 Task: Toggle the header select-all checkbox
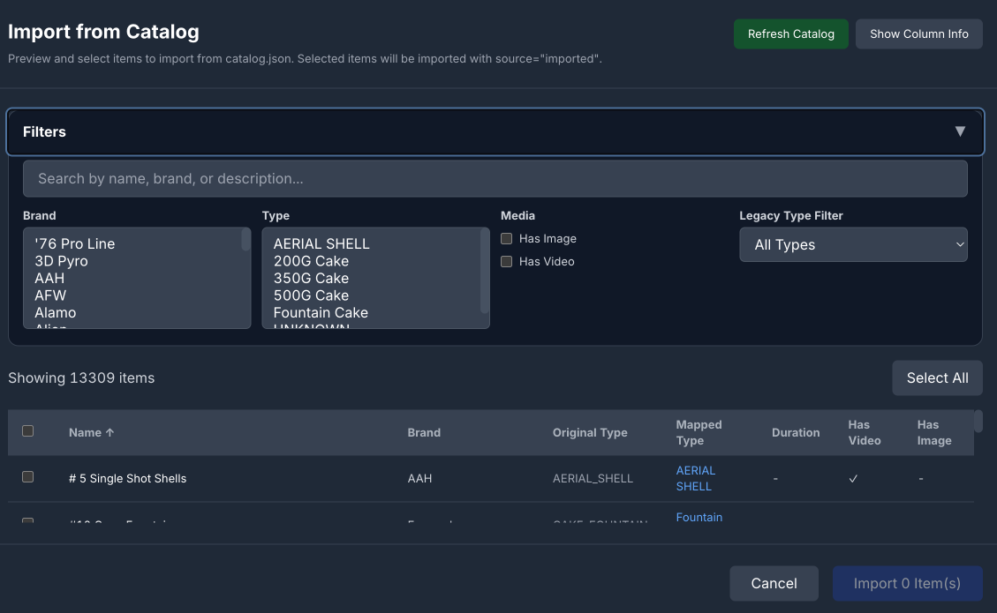coord(28,431)
